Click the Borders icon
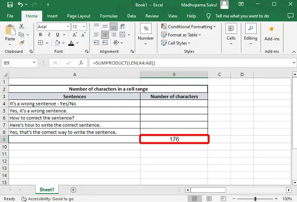 click(41, 43)
